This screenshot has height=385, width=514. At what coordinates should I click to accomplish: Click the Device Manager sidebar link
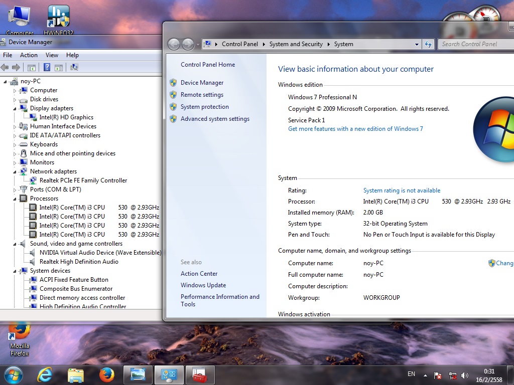click(x=202, y=83)
